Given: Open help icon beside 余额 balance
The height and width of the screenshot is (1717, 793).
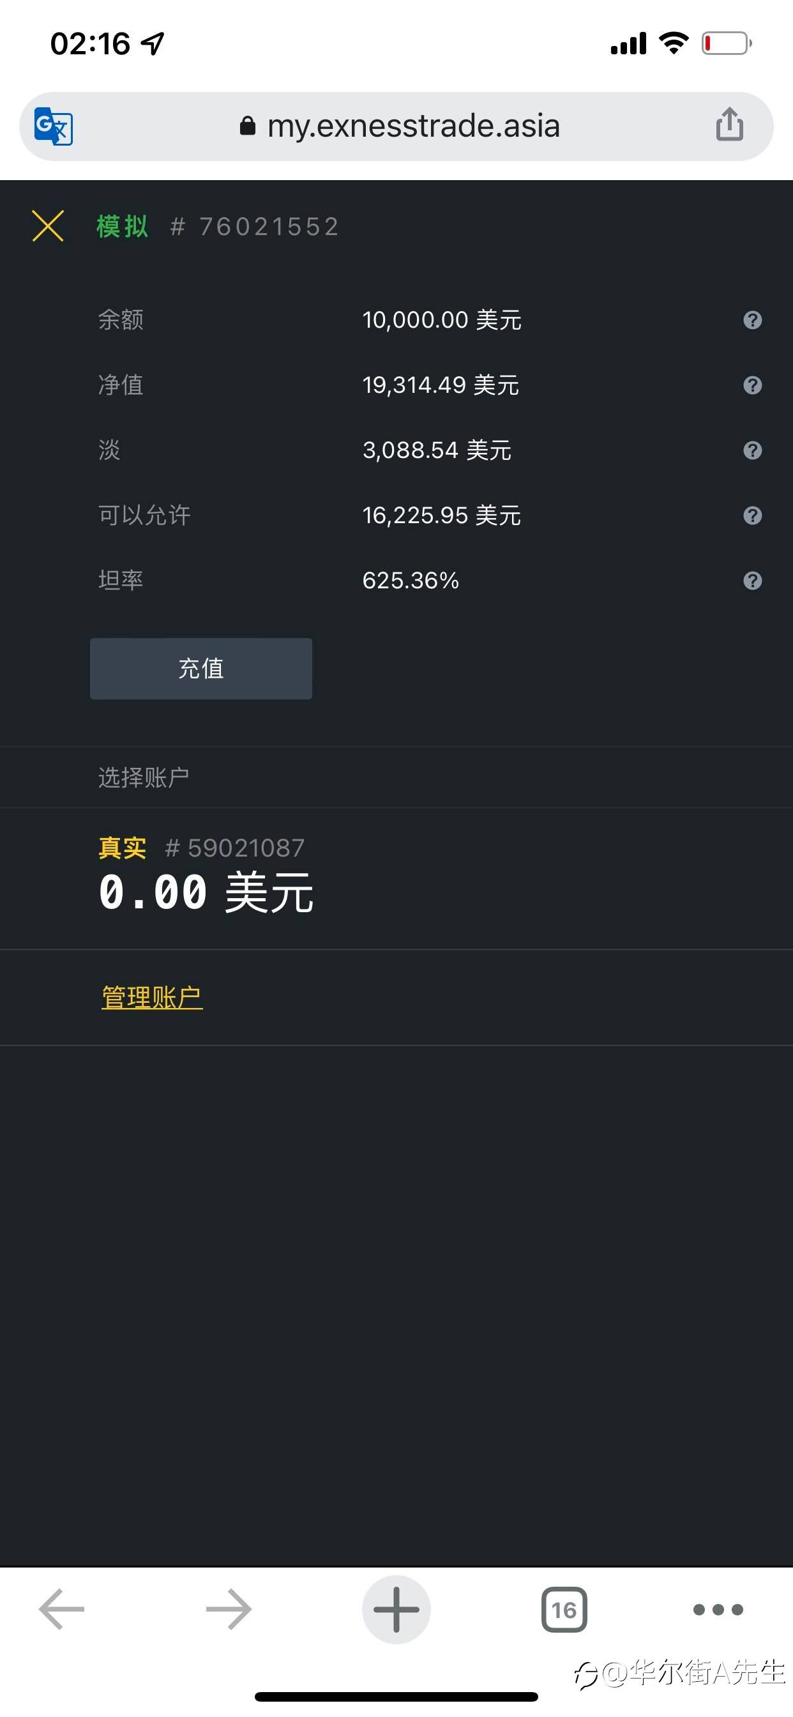Looking at the screenshot, I should pos(752,320).
